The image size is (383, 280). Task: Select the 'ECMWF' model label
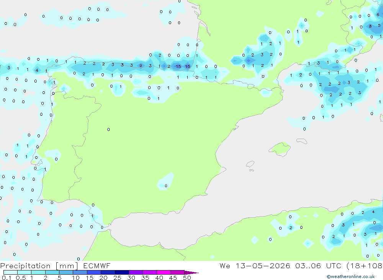(97, 266)
